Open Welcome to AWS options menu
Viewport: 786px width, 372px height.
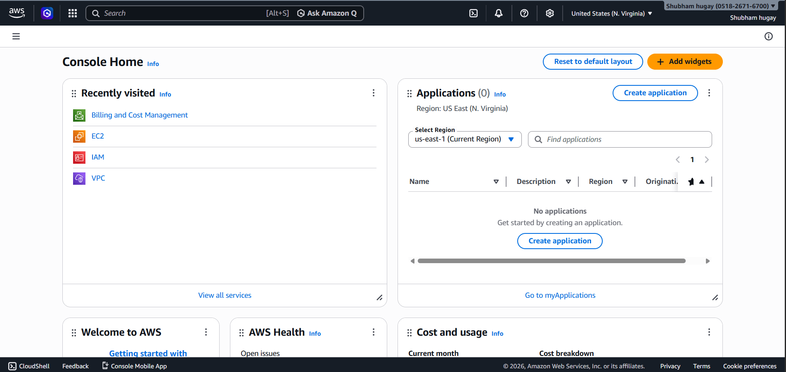[206, 332]
